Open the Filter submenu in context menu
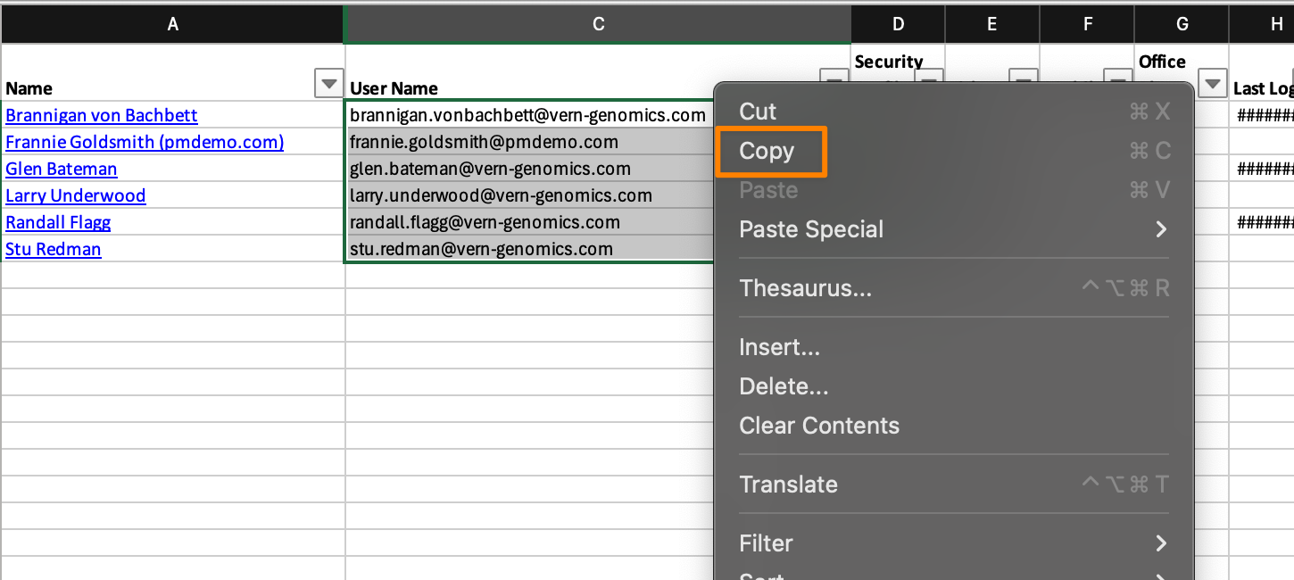Screen dimensions: 1294x580 pos(766,543)
